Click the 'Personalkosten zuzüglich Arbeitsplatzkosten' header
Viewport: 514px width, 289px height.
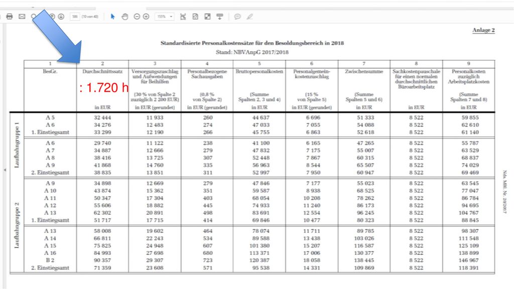(468, 76)
